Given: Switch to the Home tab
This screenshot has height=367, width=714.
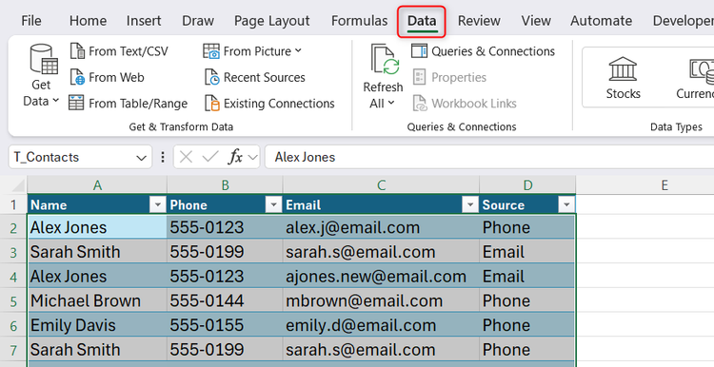Looking at the screenshot, I should (x=88, y=21).
